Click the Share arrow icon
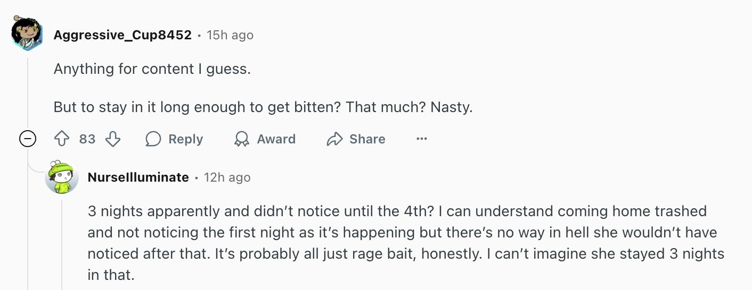752x290 pixels. tap(334, 139)
